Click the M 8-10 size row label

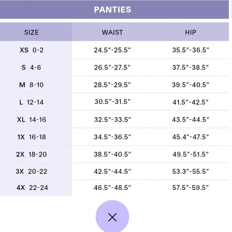click(x=31, y=85)
